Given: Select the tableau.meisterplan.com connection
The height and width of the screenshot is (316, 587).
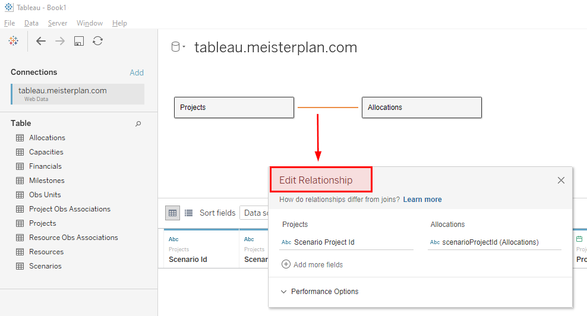Looking at the screenshot, I should point(77,94).
